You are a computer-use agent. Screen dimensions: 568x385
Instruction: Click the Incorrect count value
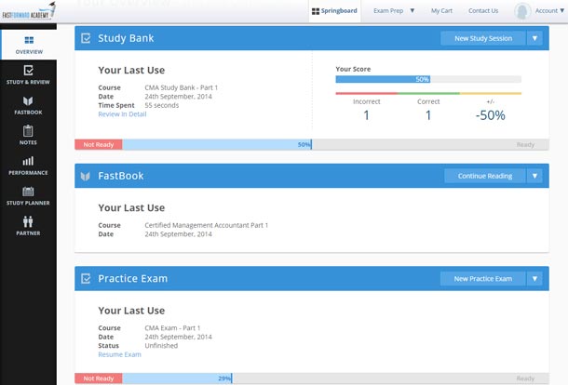tap(366, 115)
